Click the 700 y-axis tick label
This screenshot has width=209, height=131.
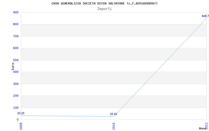tap(16, 36)
